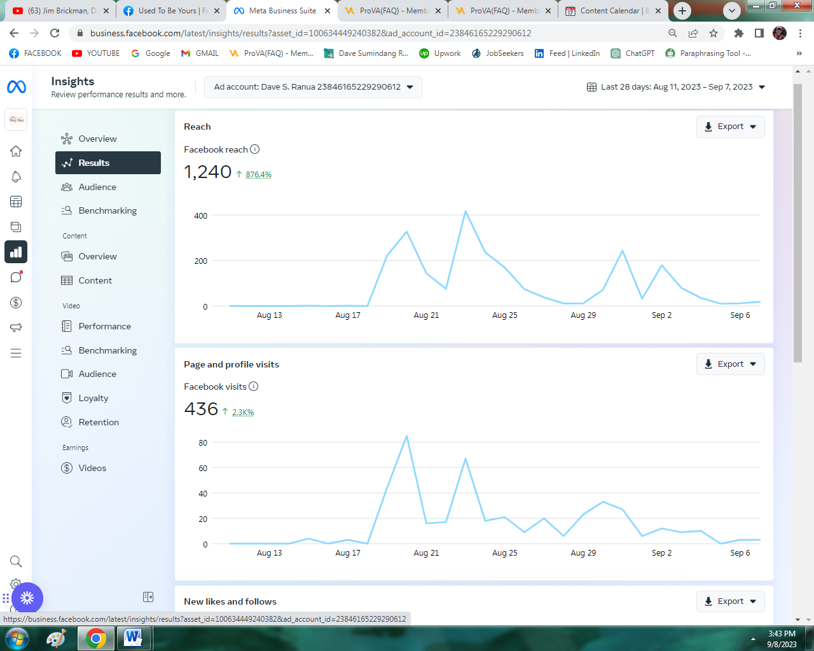Open Export dropdown for New likes and follows
The width and height of the screenshot is (814, 651).
pyautogui.click(x=731, y=601)
